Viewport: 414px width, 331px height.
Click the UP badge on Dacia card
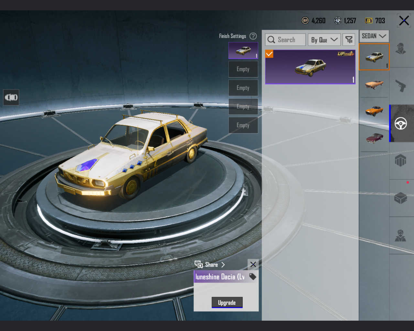pos(345,54)
